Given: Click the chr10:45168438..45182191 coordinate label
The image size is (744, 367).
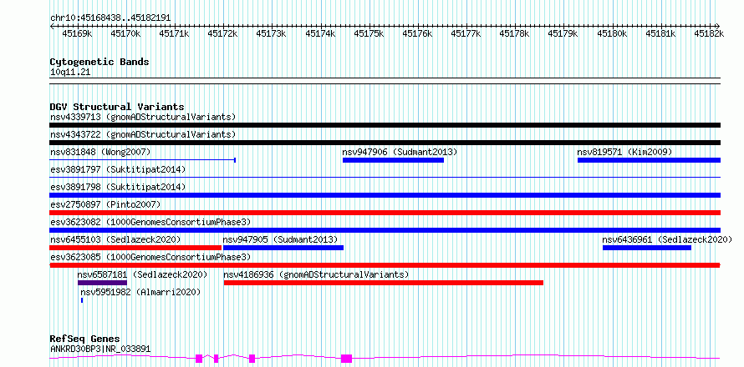Looking at the screenshot, I should click(110, 18).
